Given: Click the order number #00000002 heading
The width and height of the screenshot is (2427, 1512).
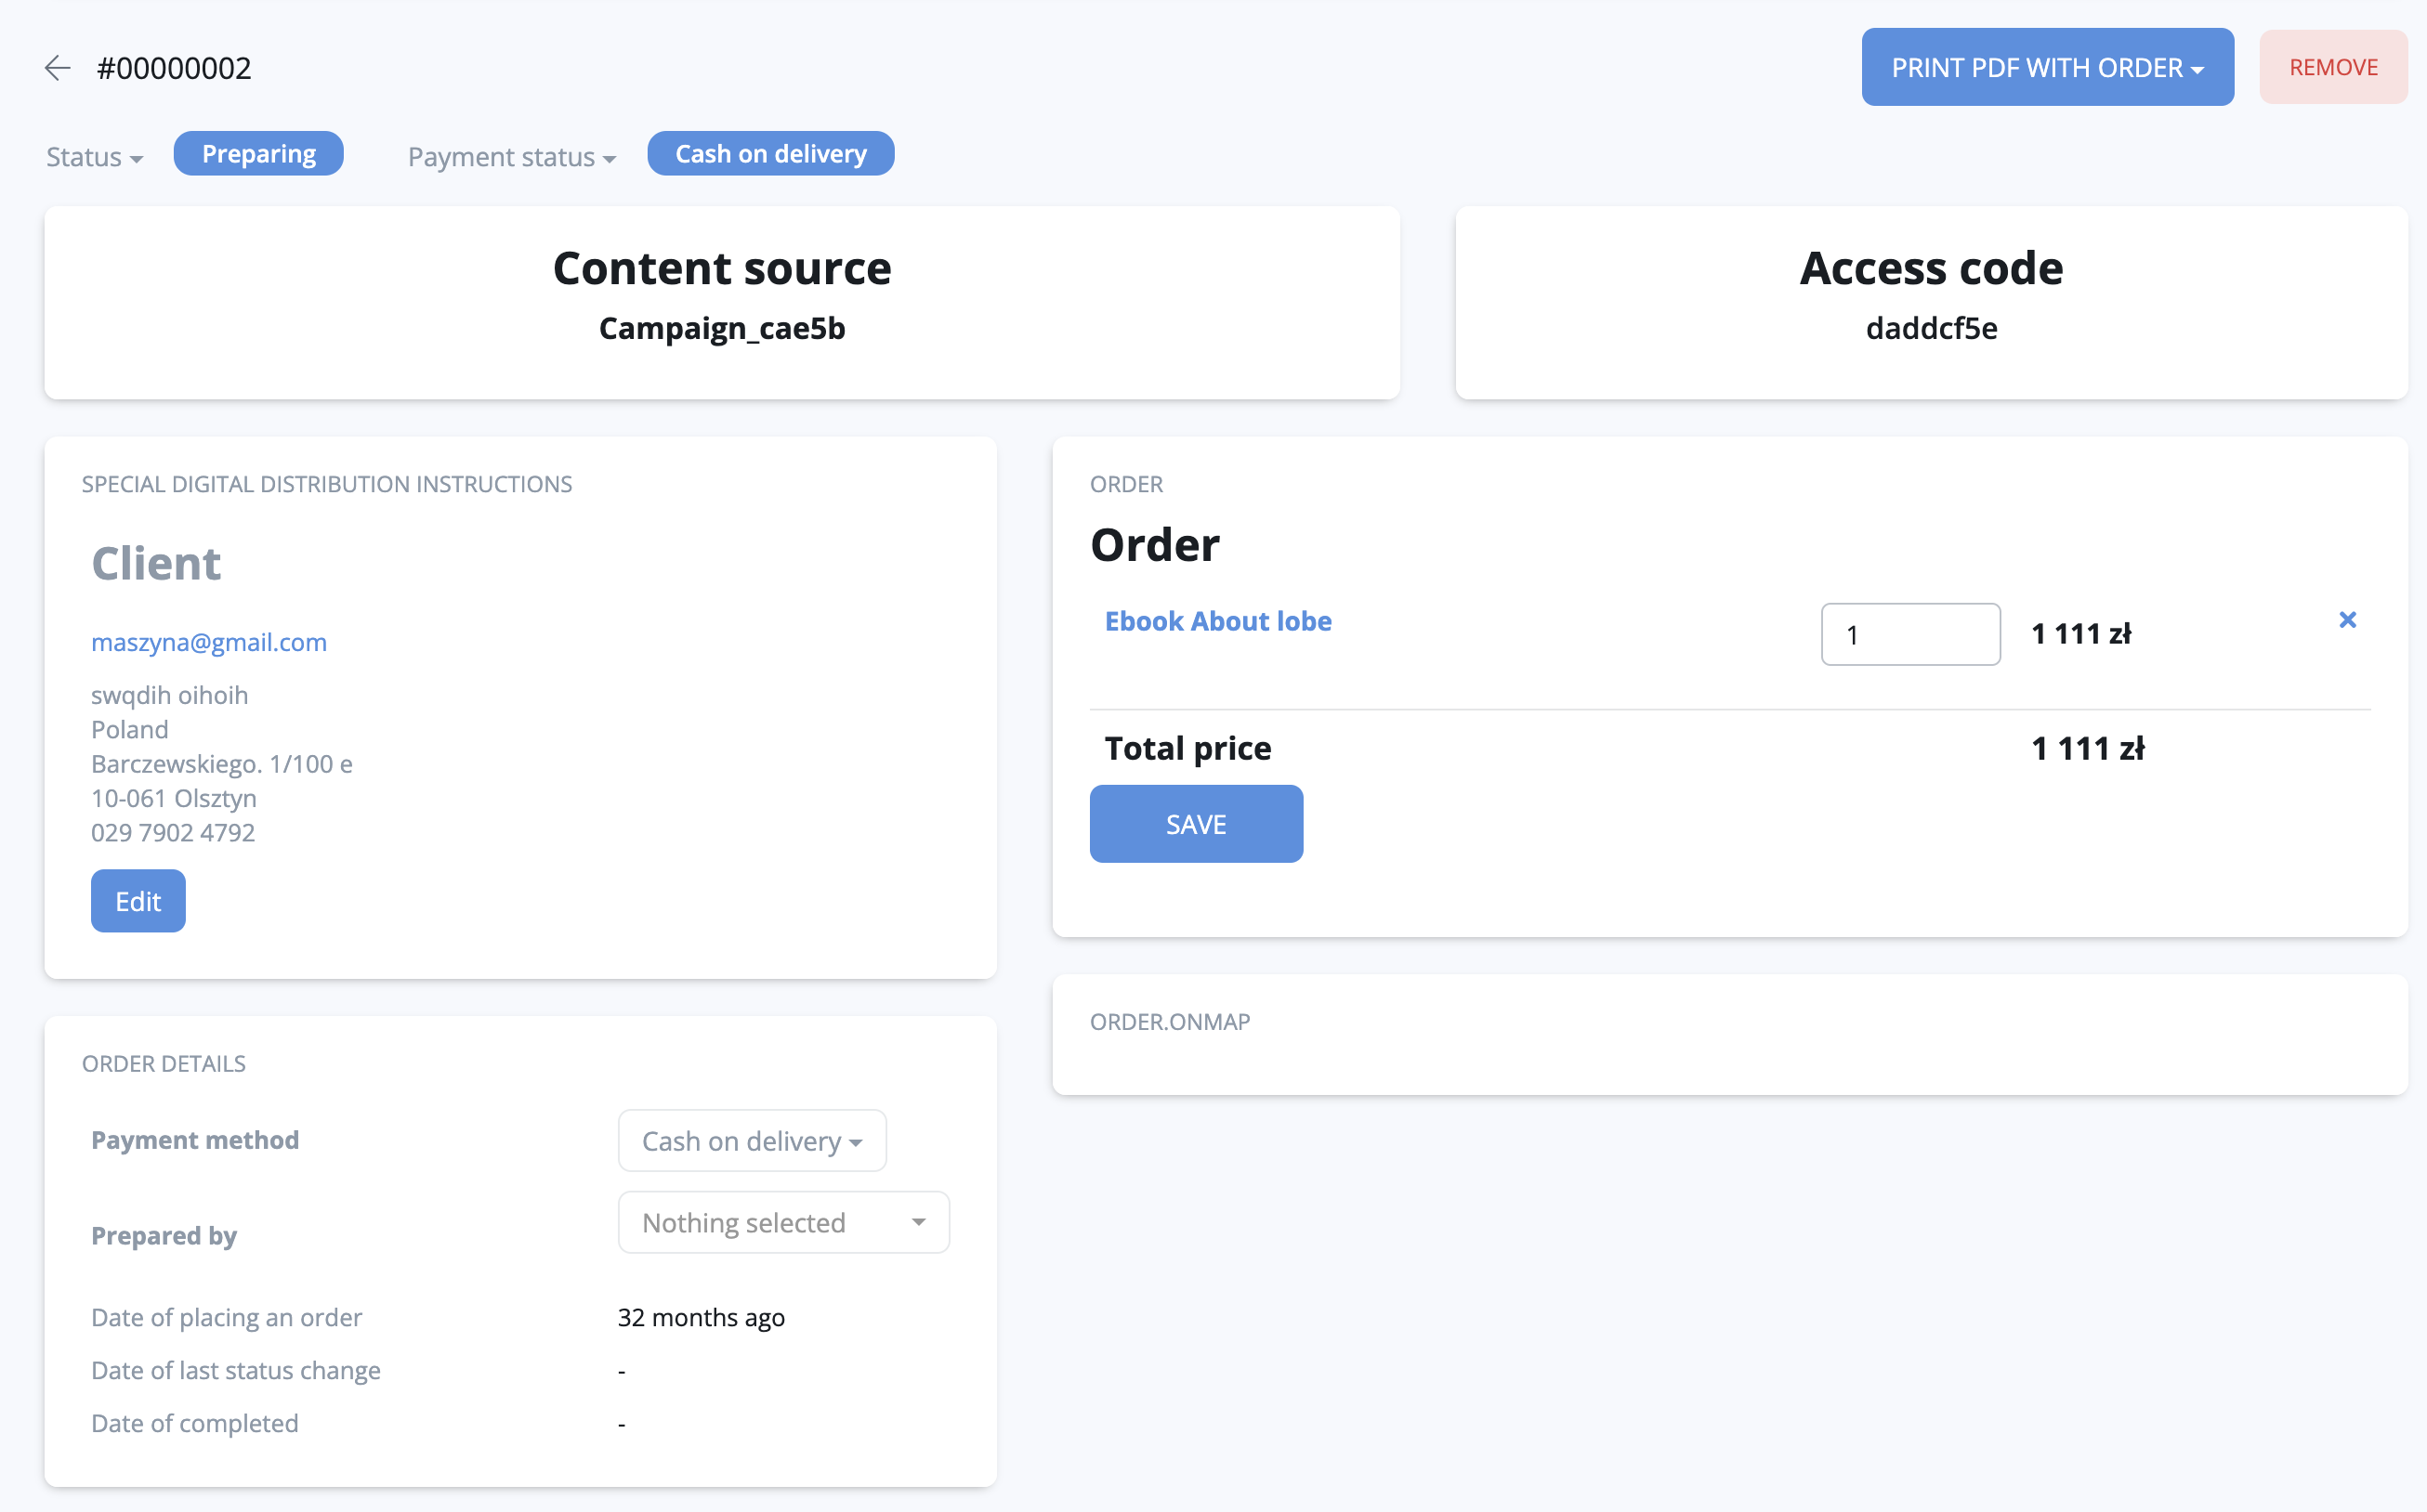Looking at the screenshot, I should 174,68.
